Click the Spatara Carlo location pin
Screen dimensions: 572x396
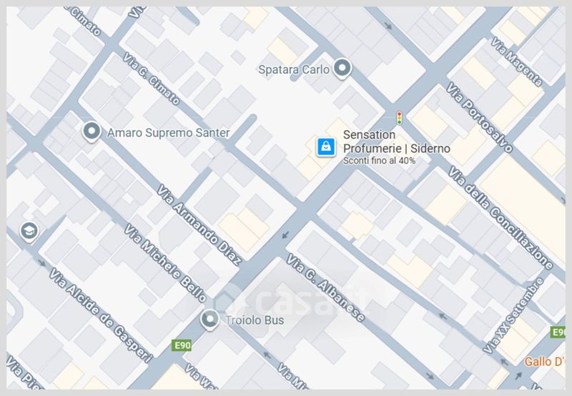(x=342, y=68)
